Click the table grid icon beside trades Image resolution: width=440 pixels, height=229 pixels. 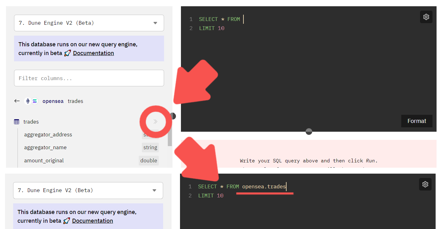click(17, 121)
